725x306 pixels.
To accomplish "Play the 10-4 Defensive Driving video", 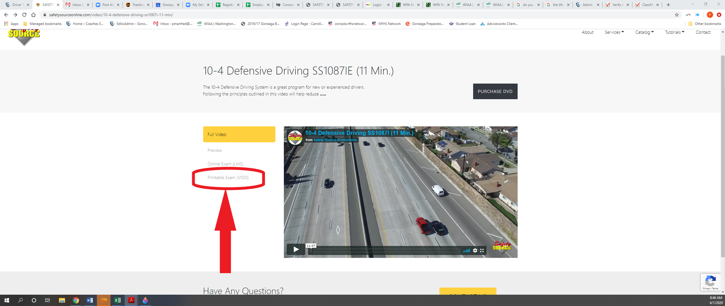I will tap(296, 249).
